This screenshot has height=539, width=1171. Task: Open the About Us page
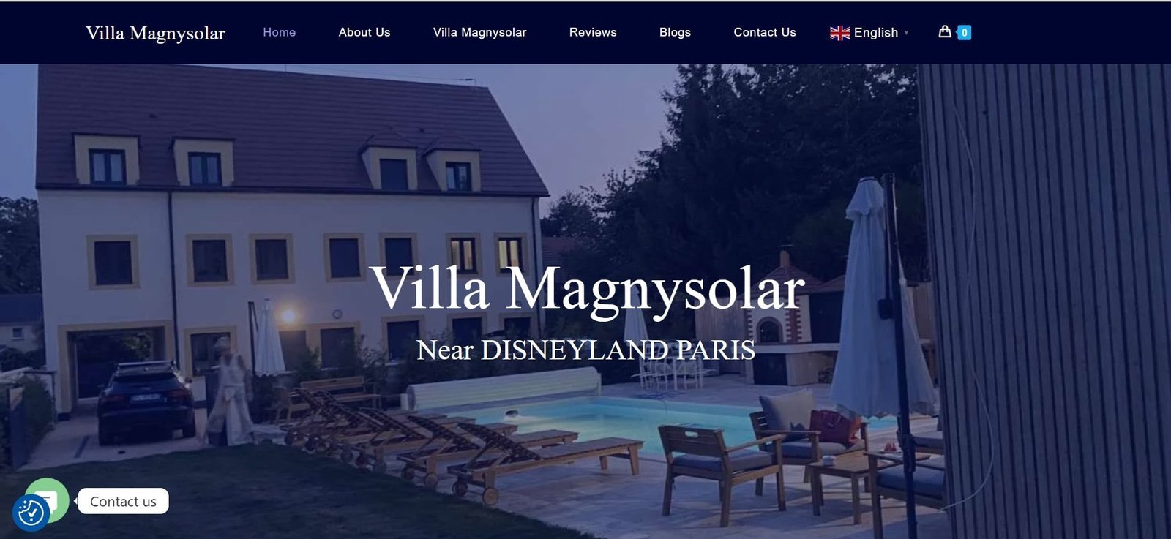pyautogui.click(x=364, y=32)
